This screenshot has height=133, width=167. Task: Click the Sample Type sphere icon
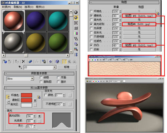point(76,12)
